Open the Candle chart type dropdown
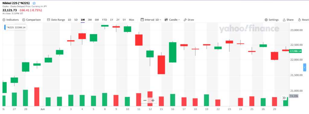This screenshot has height=114, width=309. click(x=172, y=20)
